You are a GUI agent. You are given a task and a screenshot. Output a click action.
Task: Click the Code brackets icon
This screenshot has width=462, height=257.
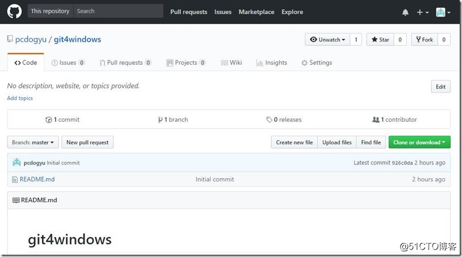pos(17,63)
